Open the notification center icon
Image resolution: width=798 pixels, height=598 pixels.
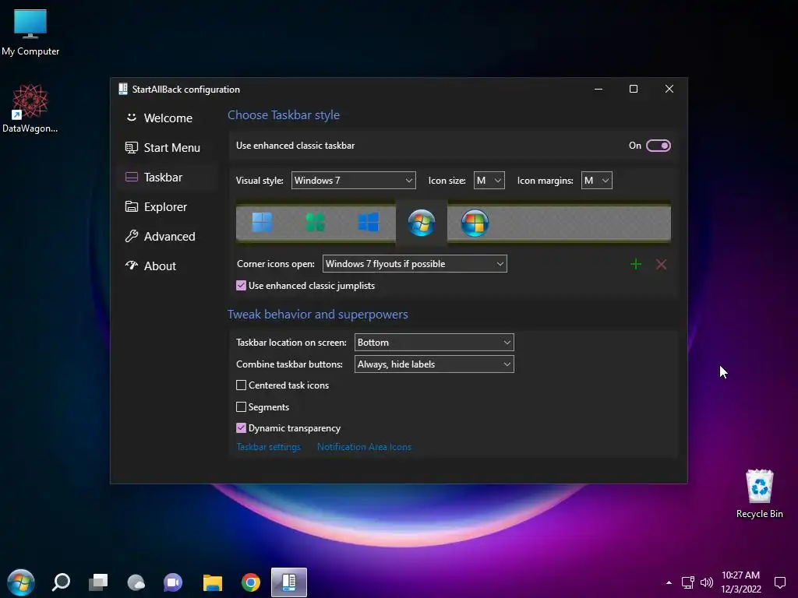pos(779,582)
